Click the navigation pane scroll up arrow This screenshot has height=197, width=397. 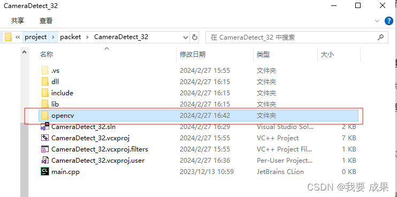24,52
